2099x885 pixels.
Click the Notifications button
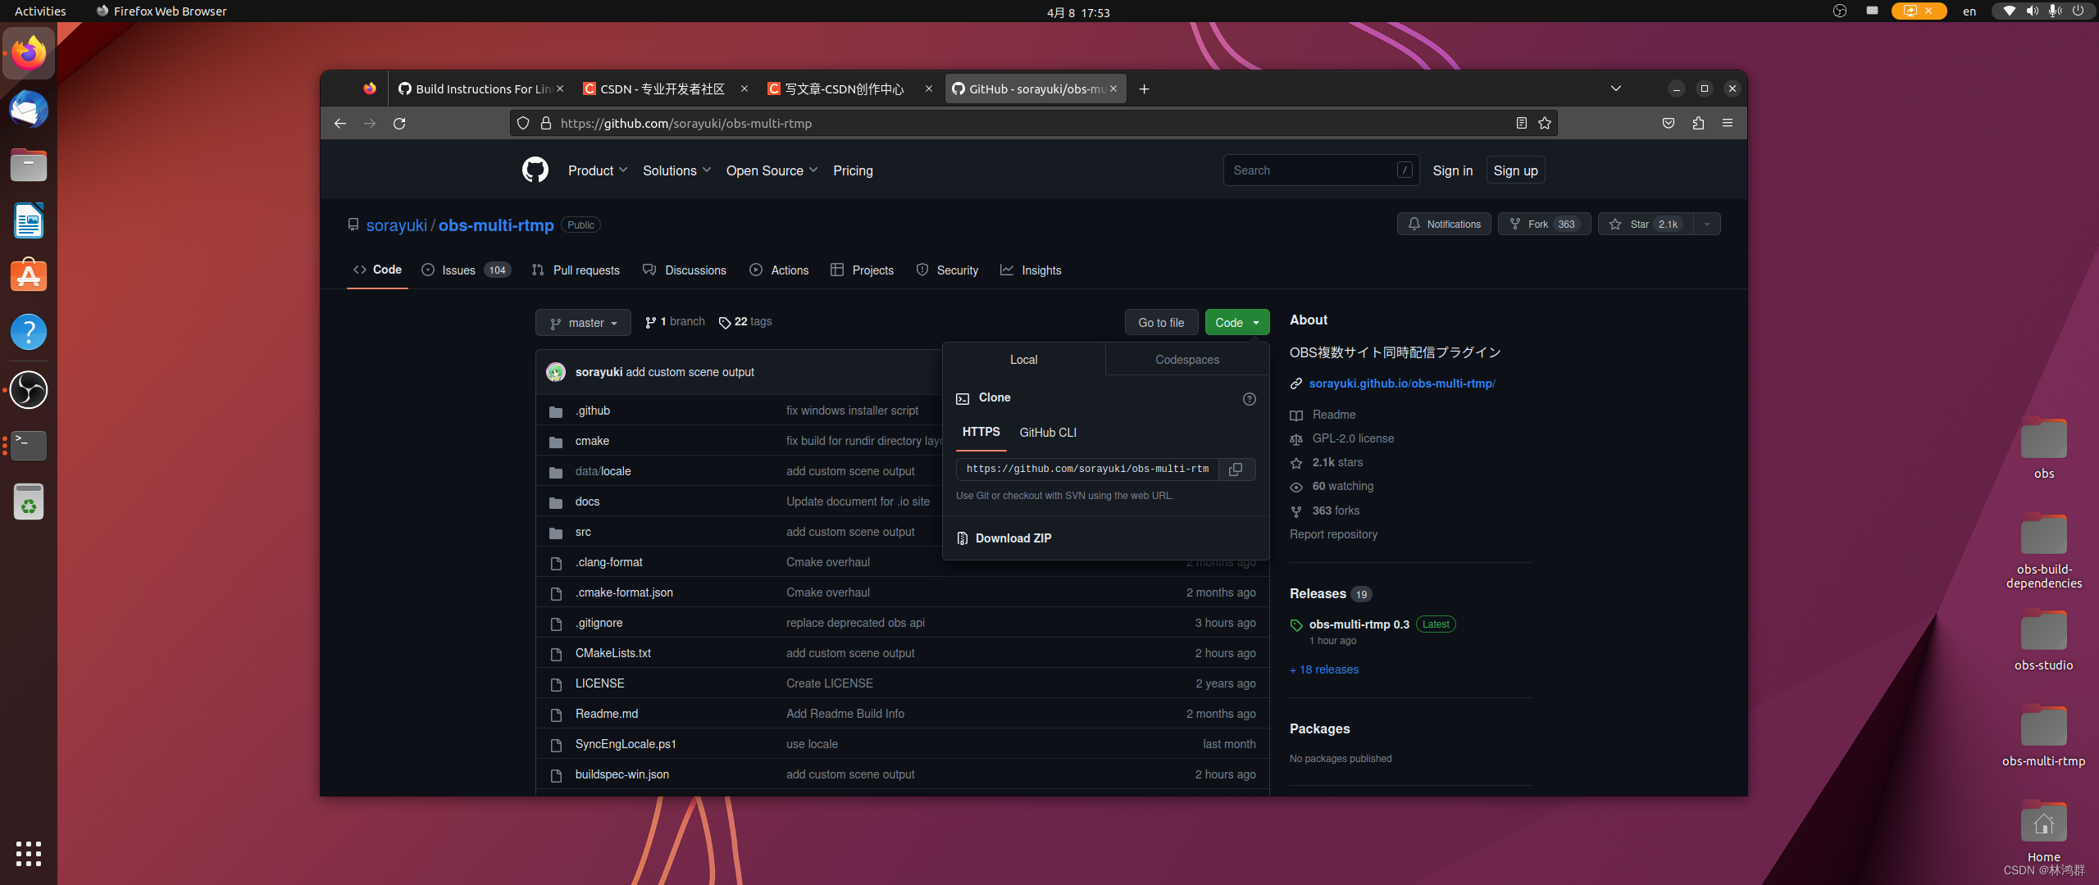[x=1444, y=224]
